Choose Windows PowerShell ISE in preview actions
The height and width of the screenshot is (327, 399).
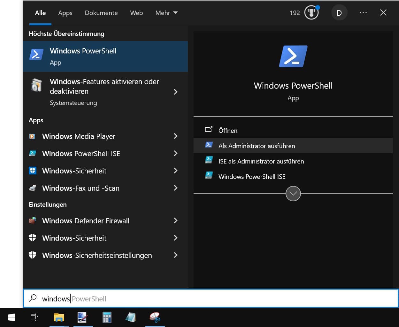tap(293, 176)
